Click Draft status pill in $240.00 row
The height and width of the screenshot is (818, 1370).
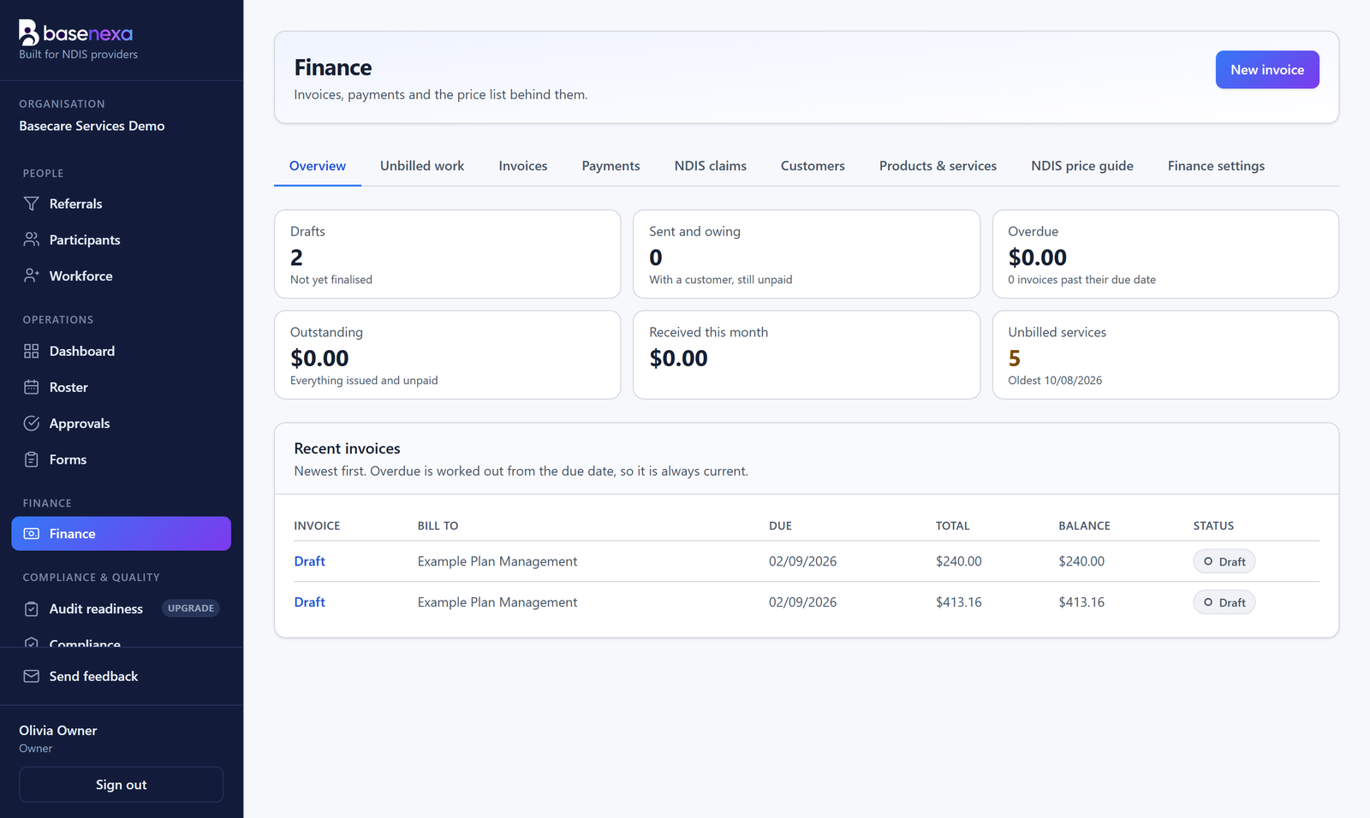tap(1224, 561)
